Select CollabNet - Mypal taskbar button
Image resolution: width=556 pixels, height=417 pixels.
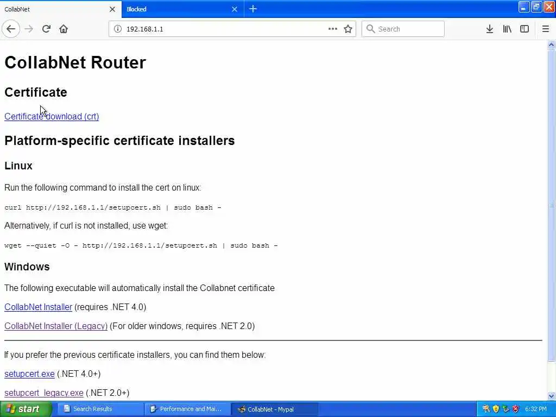[x=274, y=409]
